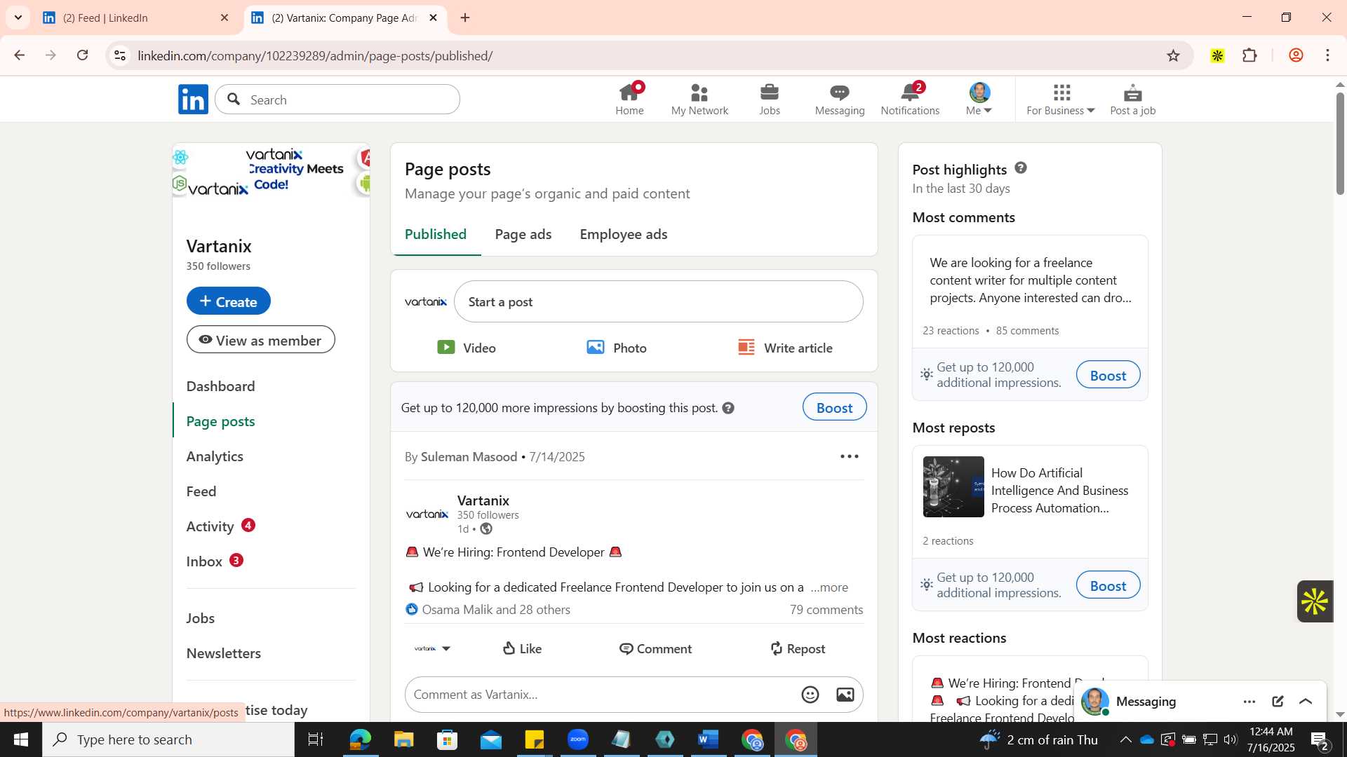The height and width of the screenshot is (757, 1347).
Task: Open emoji picker in comment box
Action: click(810, 695)
